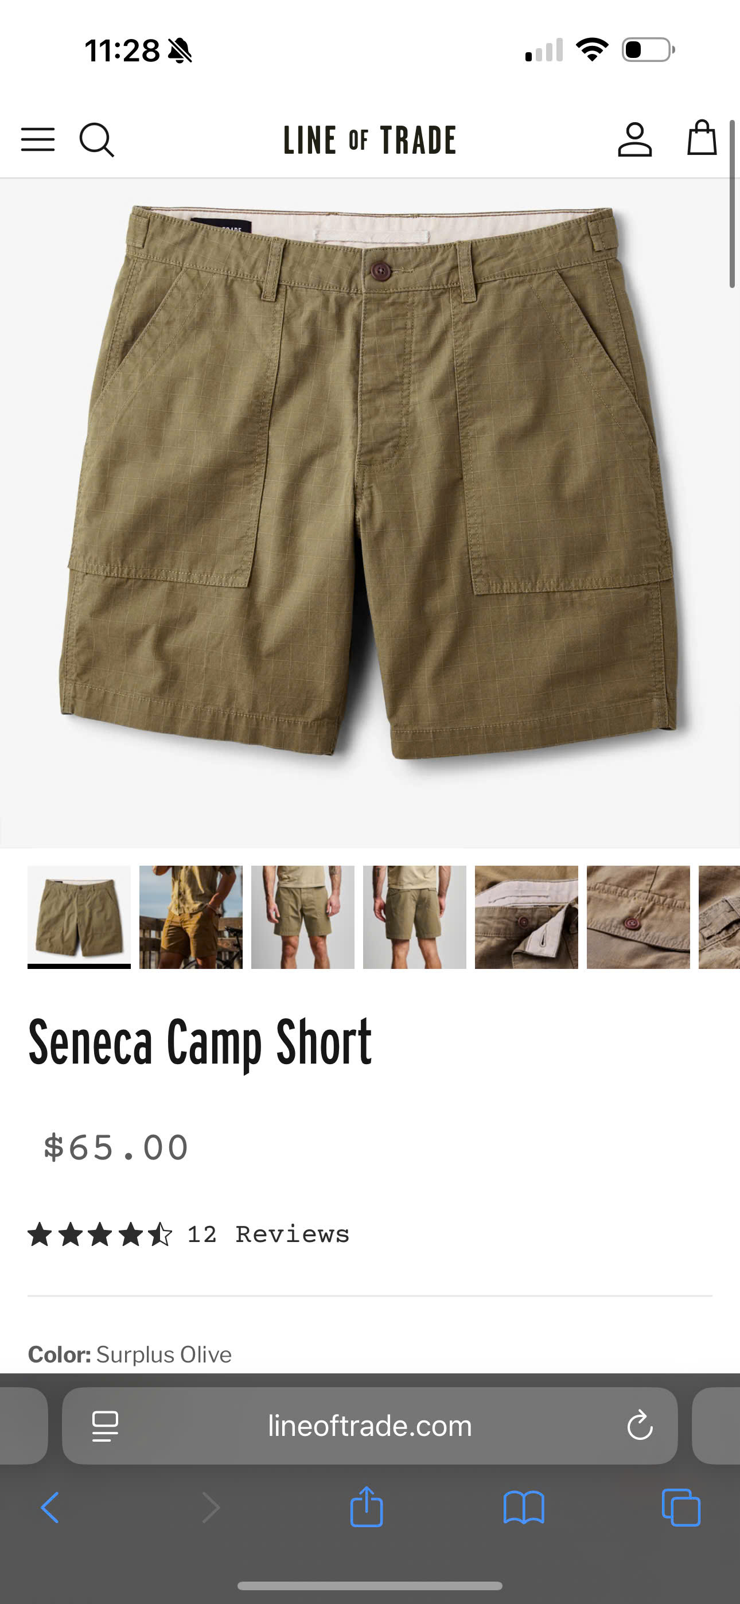This screenshot has width=740, height=1604.
Task: Open the account profile icon
Action: [634, 139]
